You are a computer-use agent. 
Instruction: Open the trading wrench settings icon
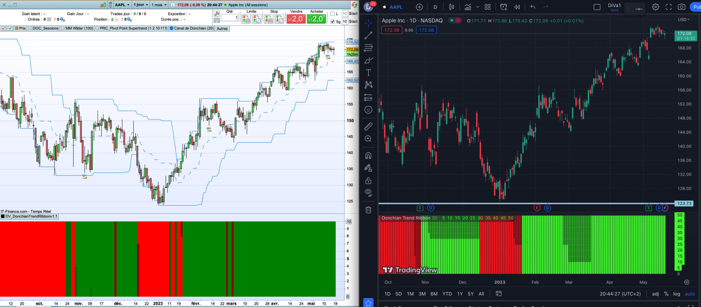coord(217,14)
